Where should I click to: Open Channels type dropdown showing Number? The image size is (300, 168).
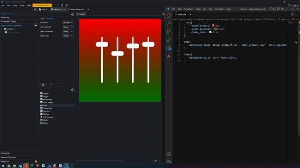tap(67, 23)
